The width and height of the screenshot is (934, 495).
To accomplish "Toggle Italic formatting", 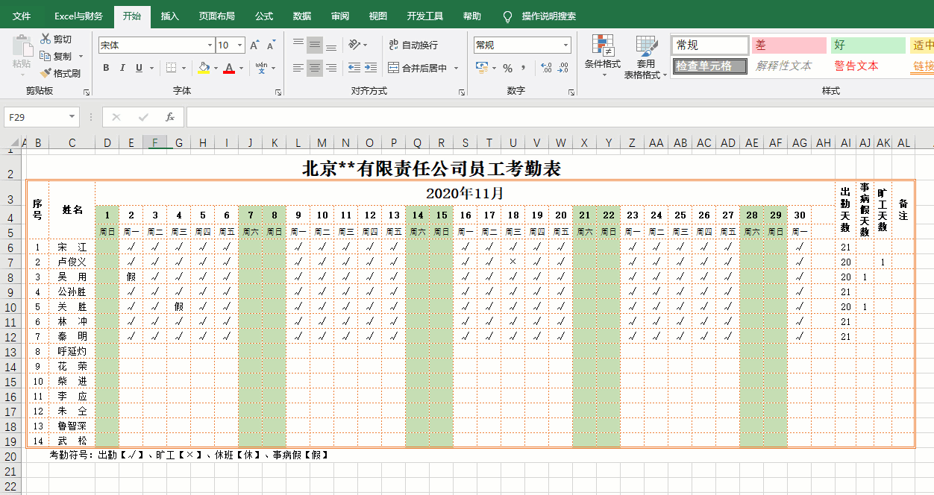I will click(x=122, y=68).
